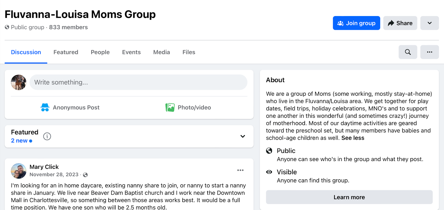The image size is (444, 210).
Task: Click the globe icon beside Public
Action: [x=269, y=151]
